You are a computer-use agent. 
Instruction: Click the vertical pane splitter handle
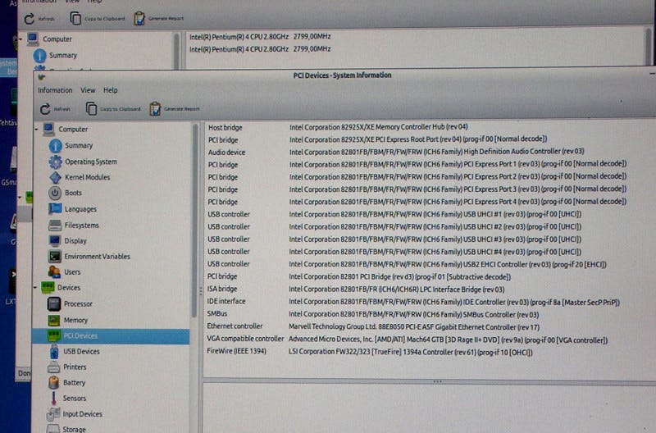[200, 290]
